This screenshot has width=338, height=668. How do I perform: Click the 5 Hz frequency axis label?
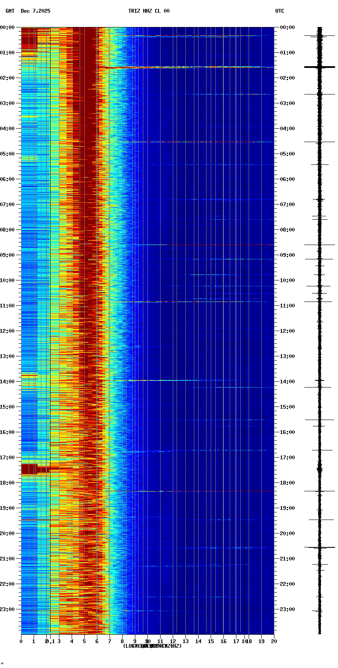pos(84,641)
